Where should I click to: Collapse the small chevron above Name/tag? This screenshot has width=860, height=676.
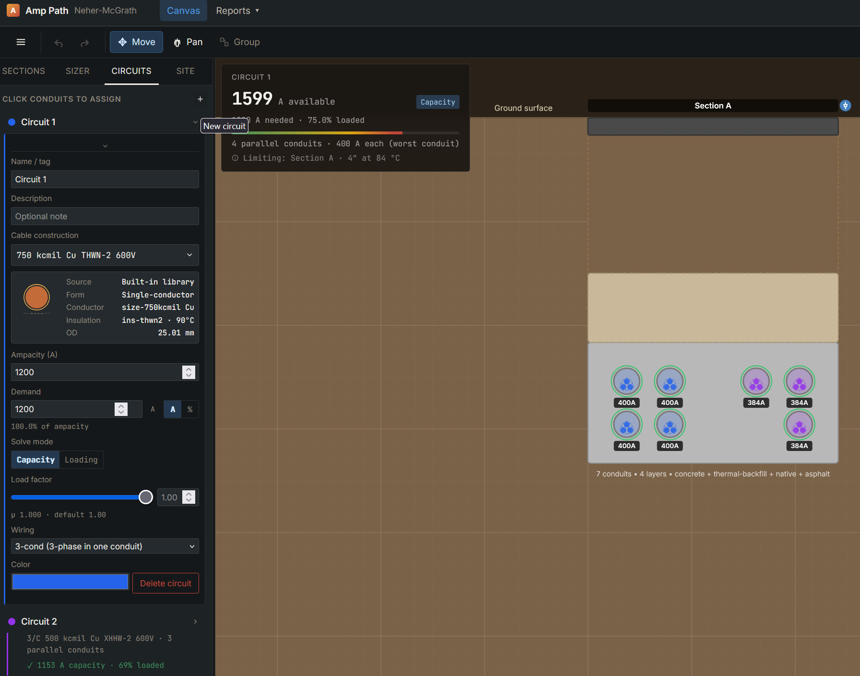[105, 146]
